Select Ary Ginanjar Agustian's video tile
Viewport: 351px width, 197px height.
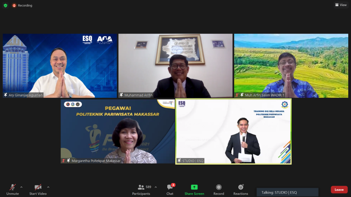pos(60,65)
